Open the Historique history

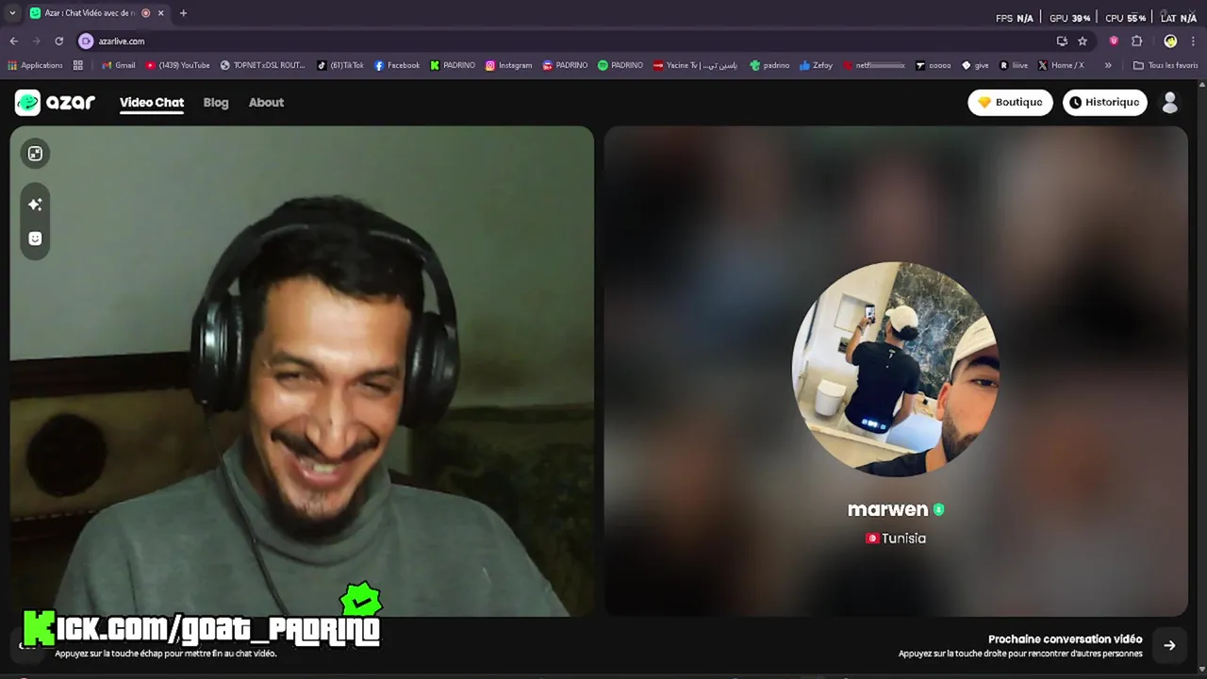coord(1104,102)
